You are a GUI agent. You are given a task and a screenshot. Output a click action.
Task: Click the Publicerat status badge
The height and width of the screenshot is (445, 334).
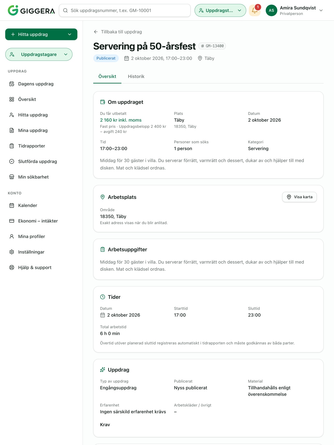click(x=106, y=58)
